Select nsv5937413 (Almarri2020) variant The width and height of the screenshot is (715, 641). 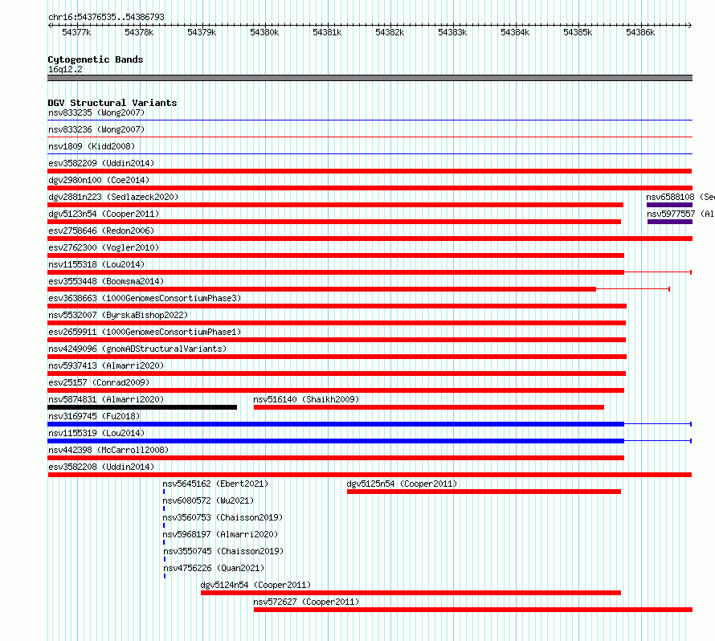pos(106,365)
